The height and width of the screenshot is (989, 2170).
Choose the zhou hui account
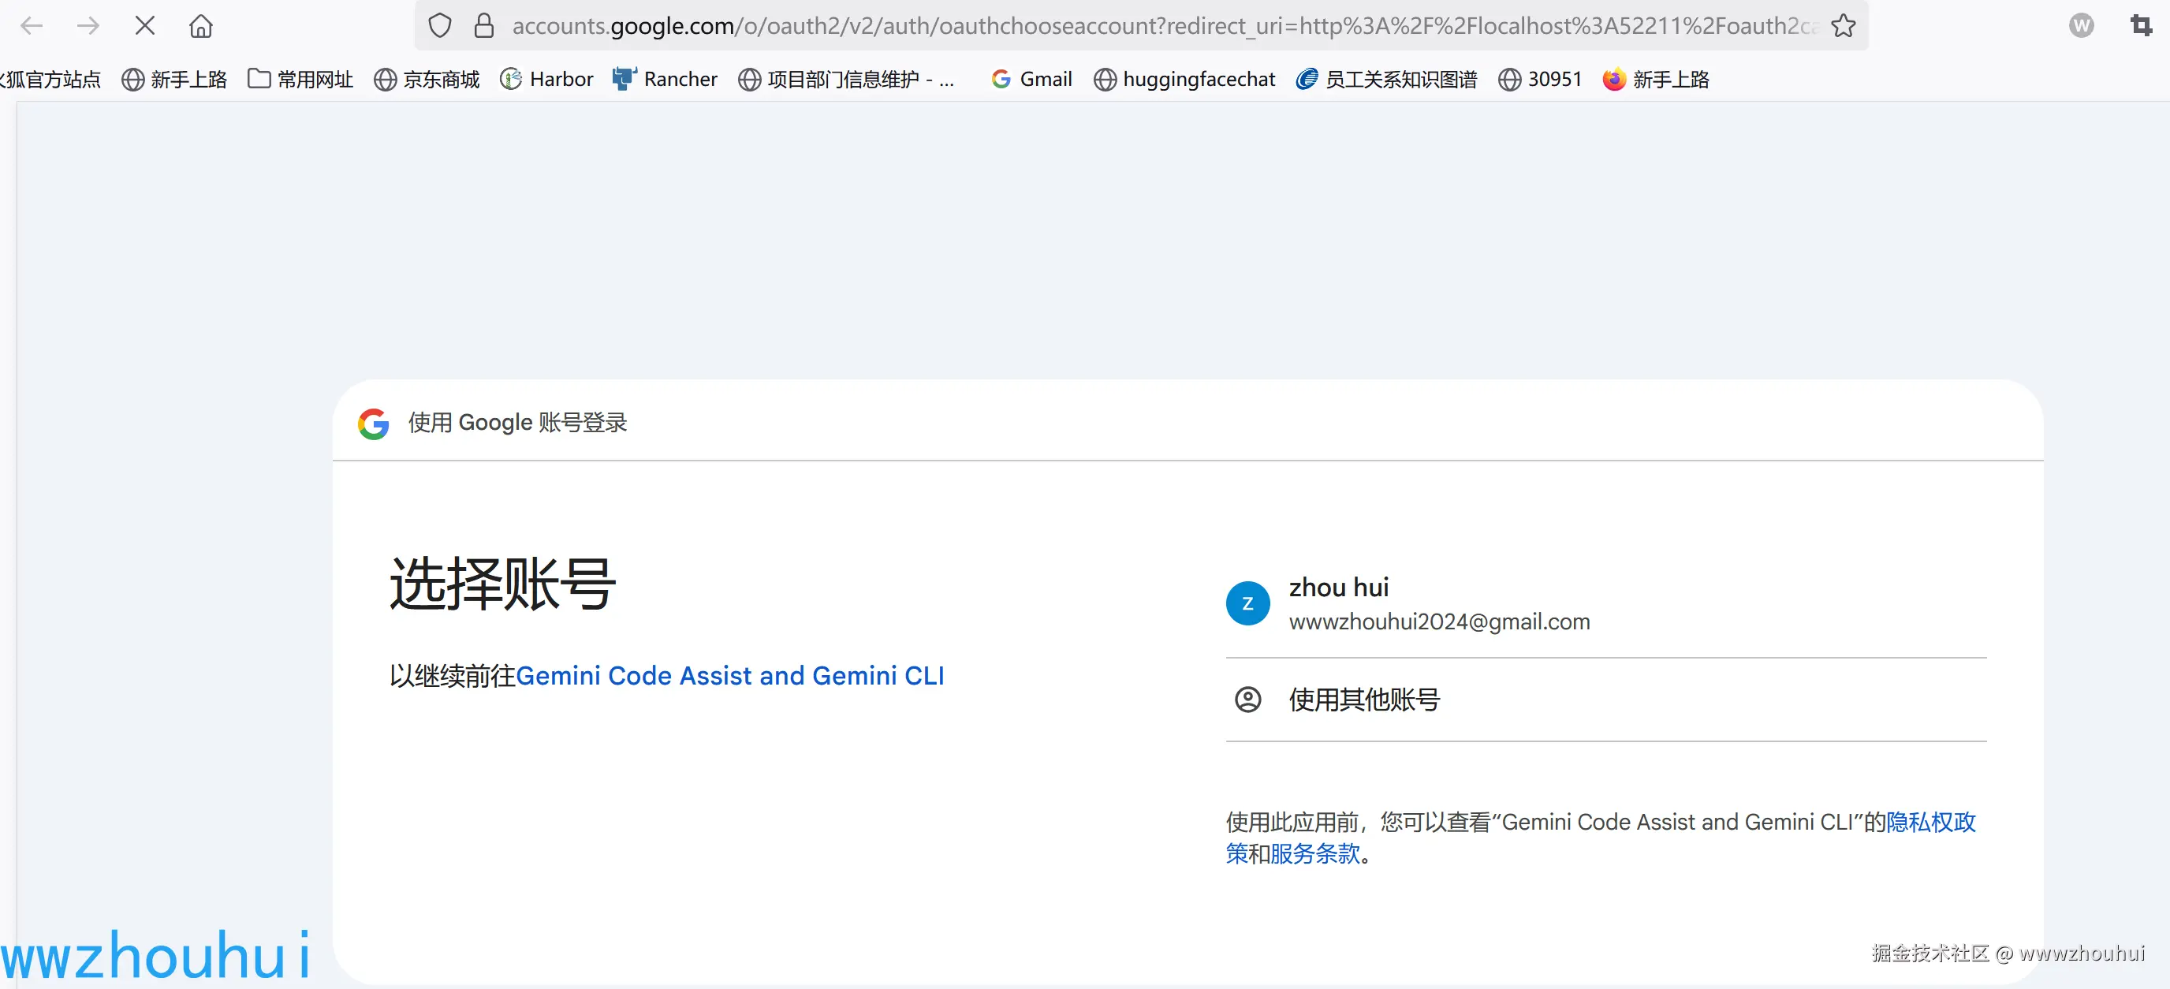[x=1605, y=603]
